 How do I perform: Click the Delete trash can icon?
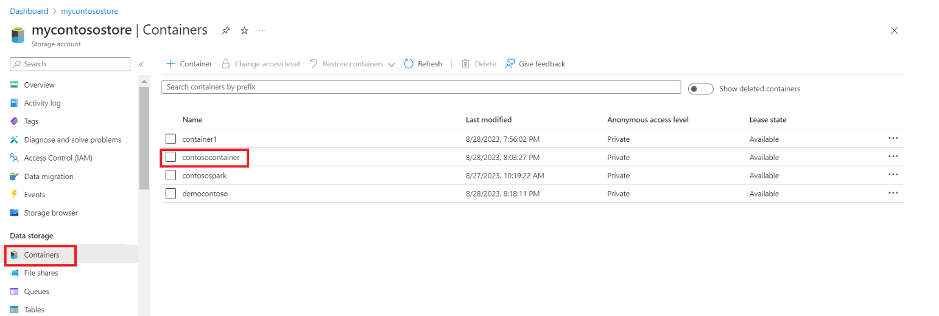click(x=465, y=63)
